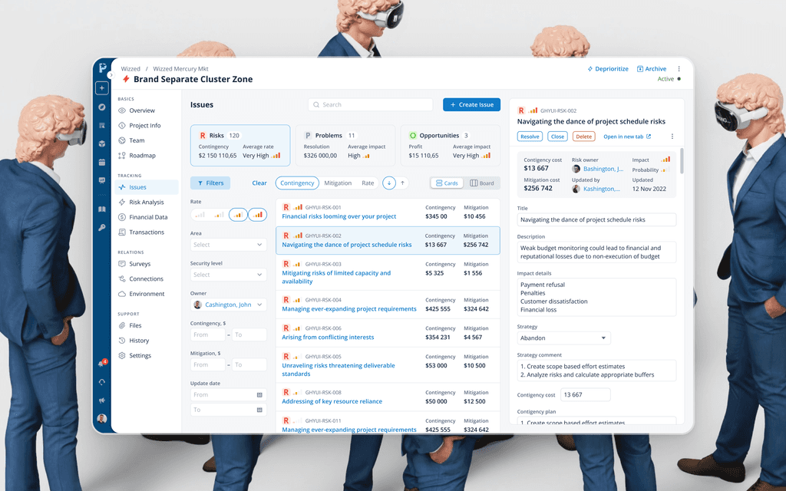Sort issues descending with the down arrow
The width and height of the screenshot is (786, 491).
pyautogui.click(x=389, y=183)
